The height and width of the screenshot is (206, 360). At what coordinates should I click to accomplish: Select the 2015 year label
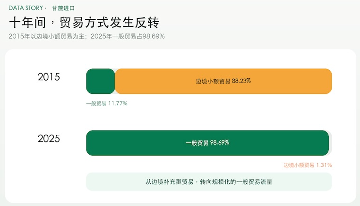click(x=49, y=77)
